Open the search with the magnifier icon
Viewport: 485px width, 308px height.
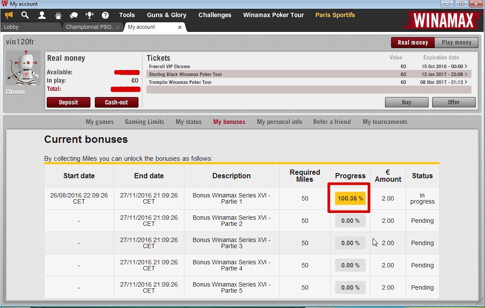click(25, 14)
